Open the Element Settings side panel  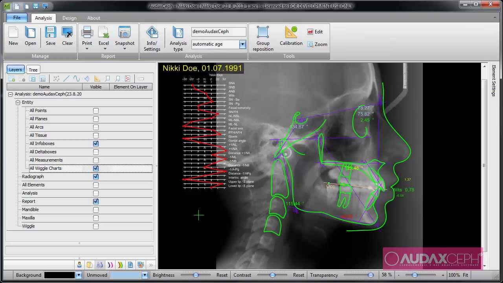[494, 81]
